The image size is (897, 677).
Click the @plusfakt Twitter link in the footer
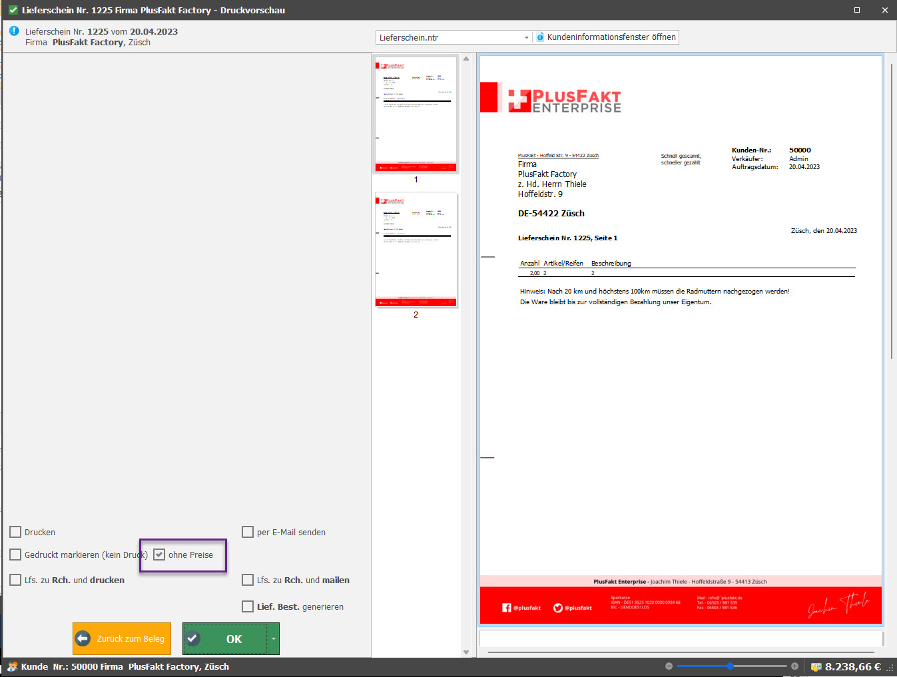(573, 608)
